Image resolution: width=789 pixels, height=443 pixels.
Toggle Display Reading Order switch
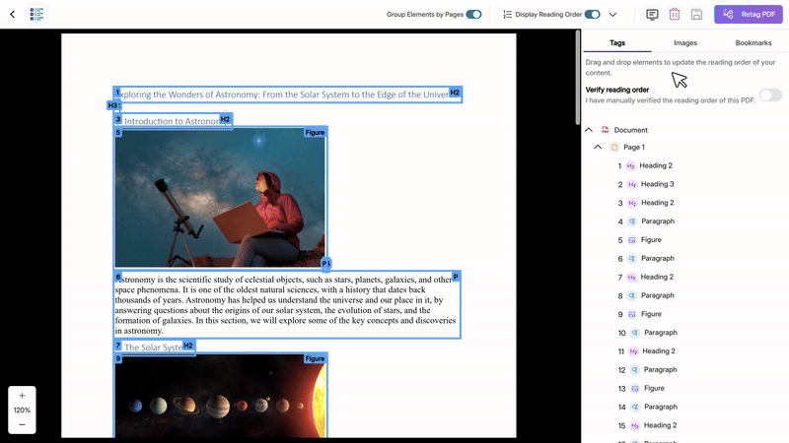click(x=593, y=15)
